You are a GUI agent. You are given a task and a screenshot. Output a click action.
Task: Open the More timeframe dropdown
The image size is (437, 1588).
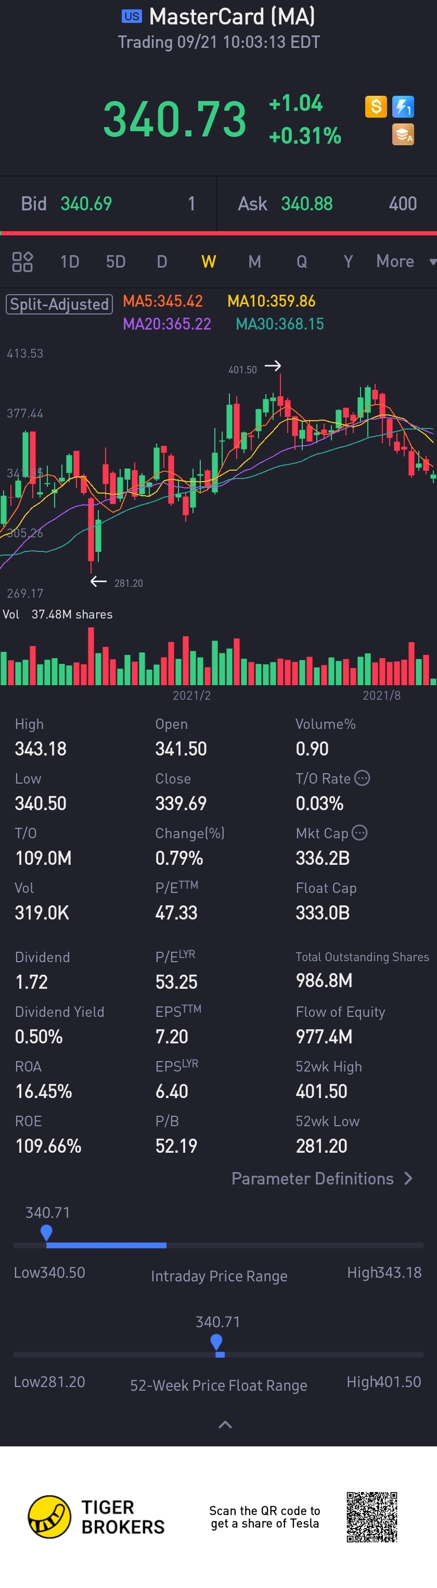point(406,261)
